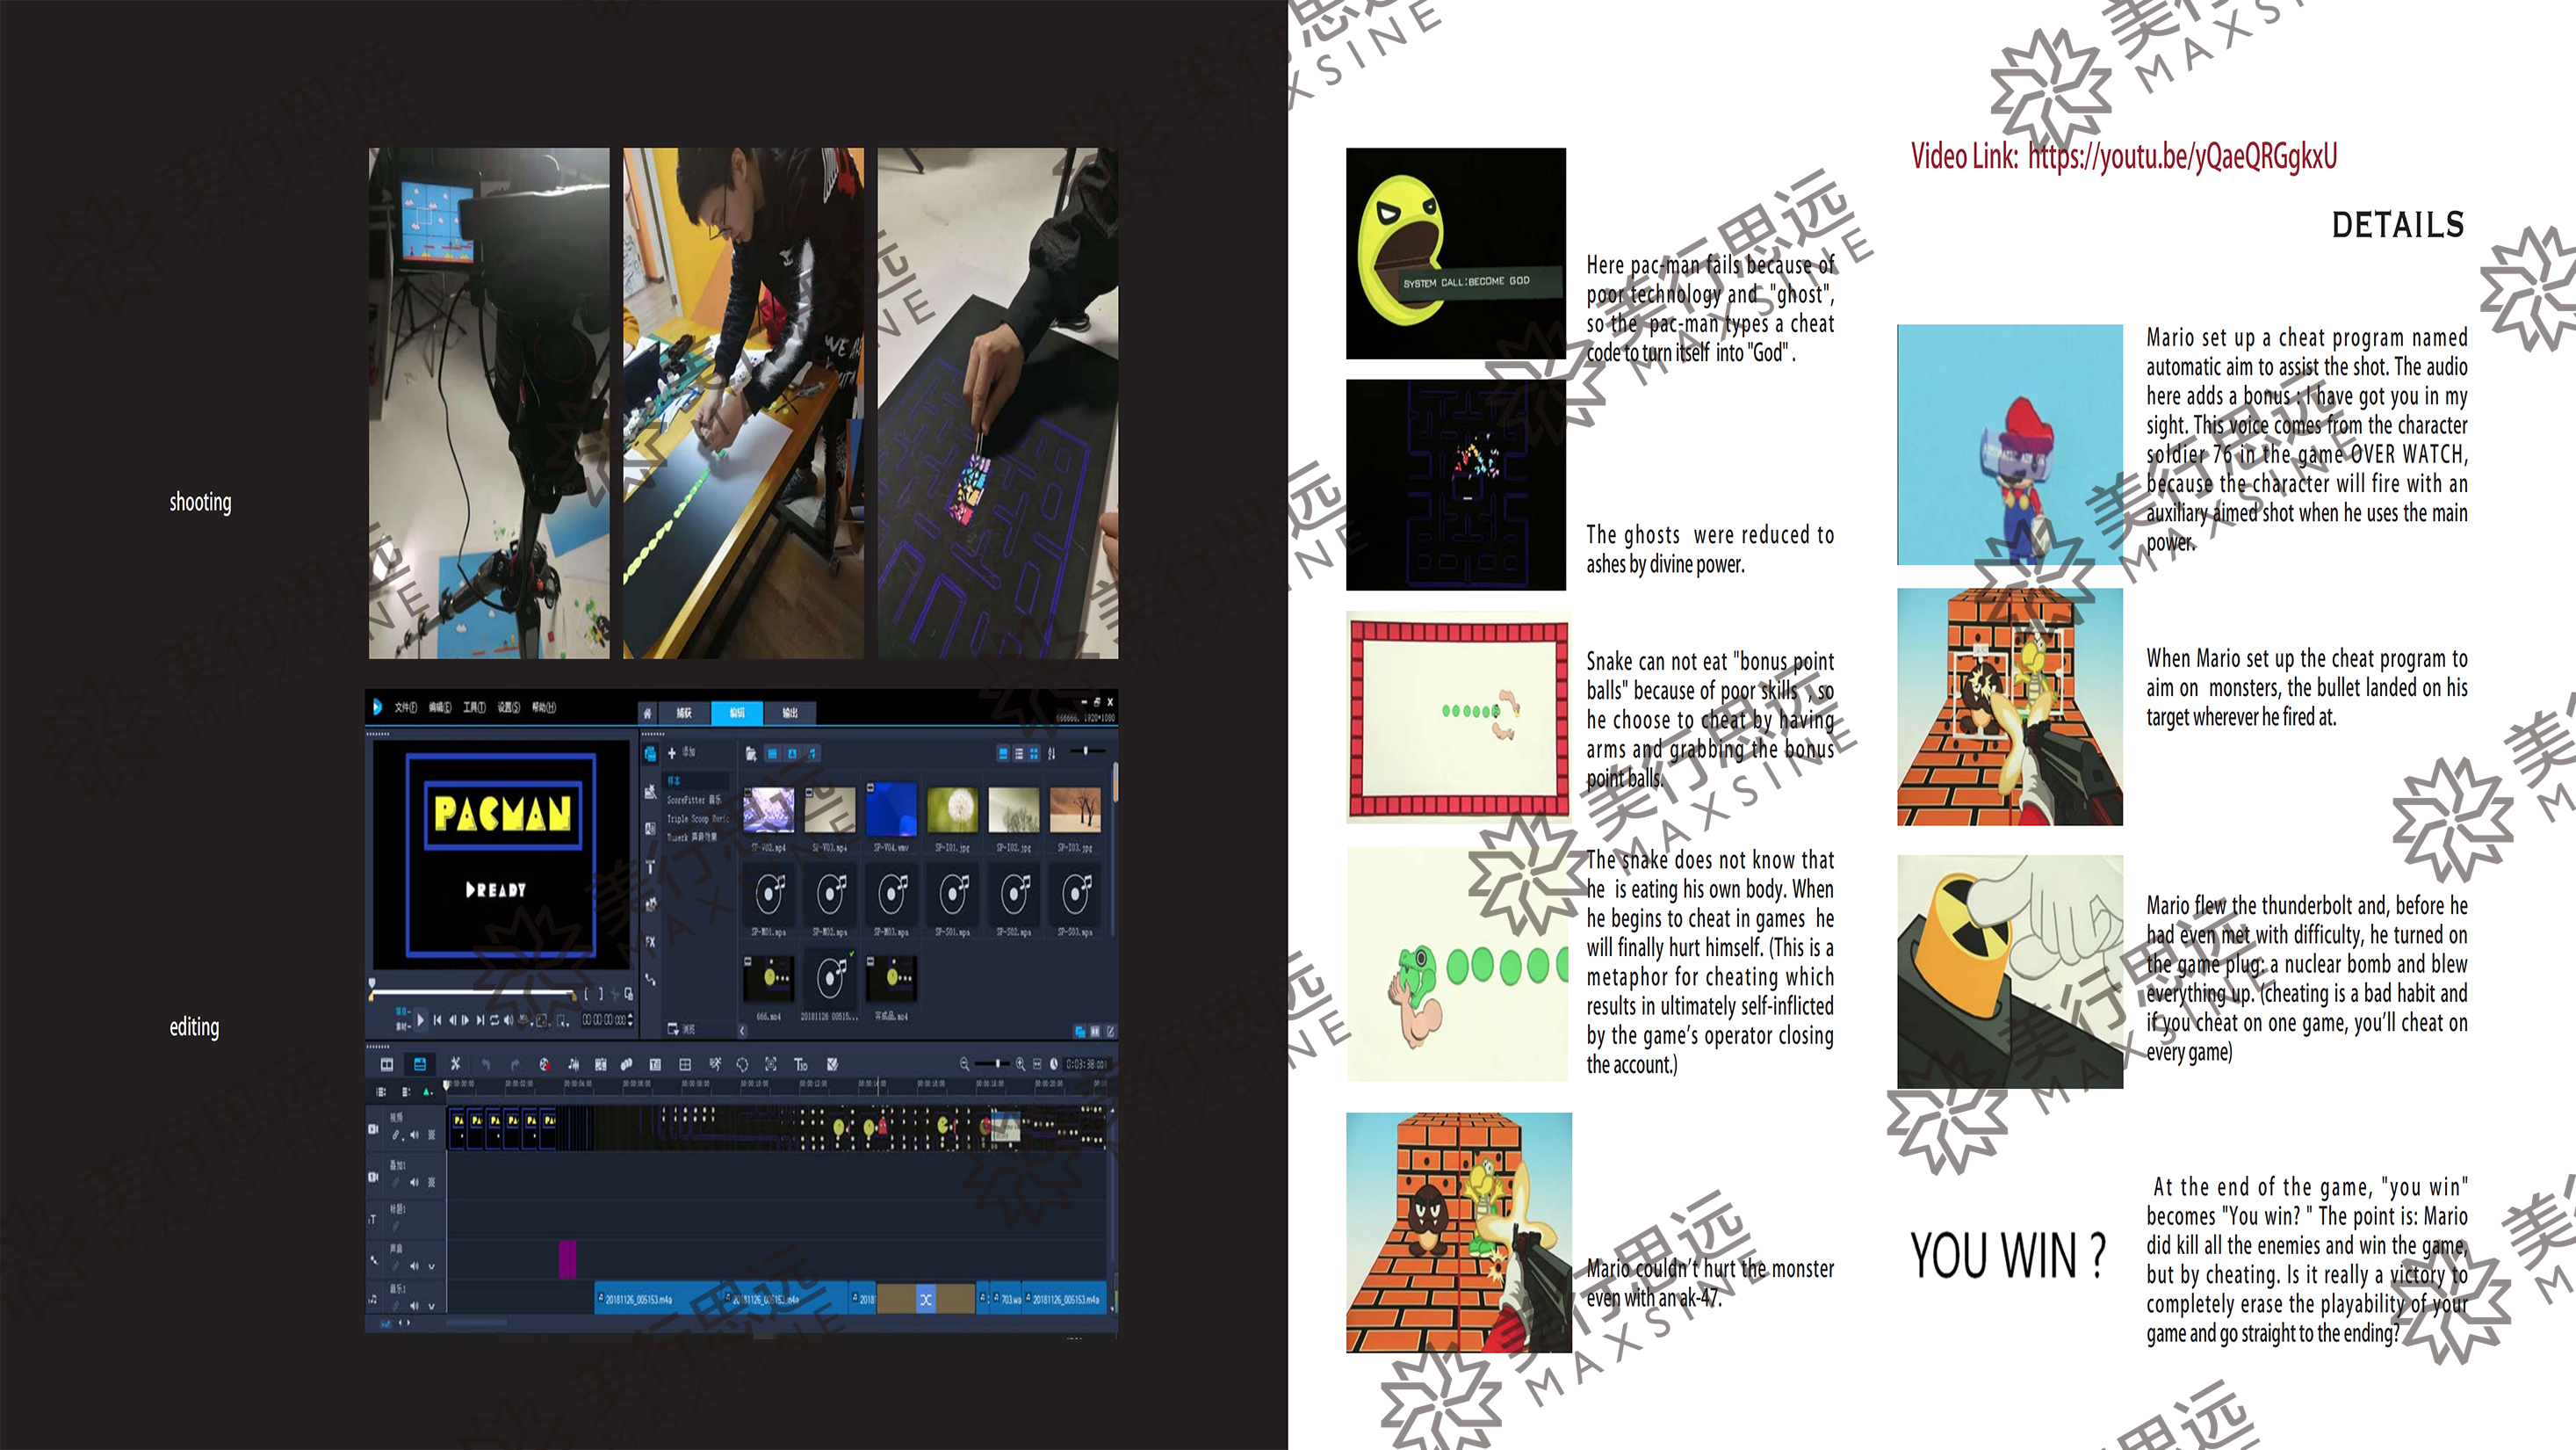Click the 浏览 browse button in library

coord(681,1029)
